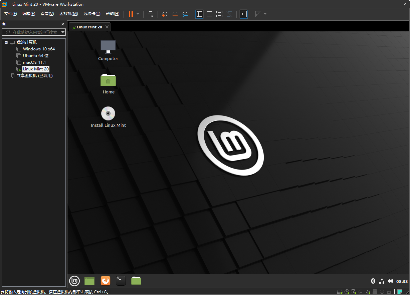Open the Linux Mint start menu button
410x295 pixels.
(x=74, y=281)
